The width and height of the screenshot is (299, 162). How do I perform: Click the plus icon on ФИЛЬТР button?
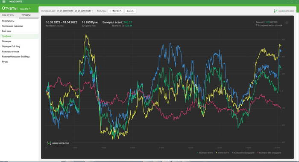point(110,11)
